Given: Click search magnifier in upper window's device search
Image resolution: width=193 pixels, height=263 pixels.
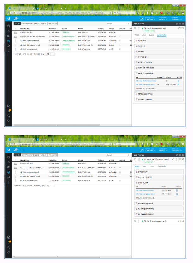Looking at the screenshot, I should (x=128, y=24).
